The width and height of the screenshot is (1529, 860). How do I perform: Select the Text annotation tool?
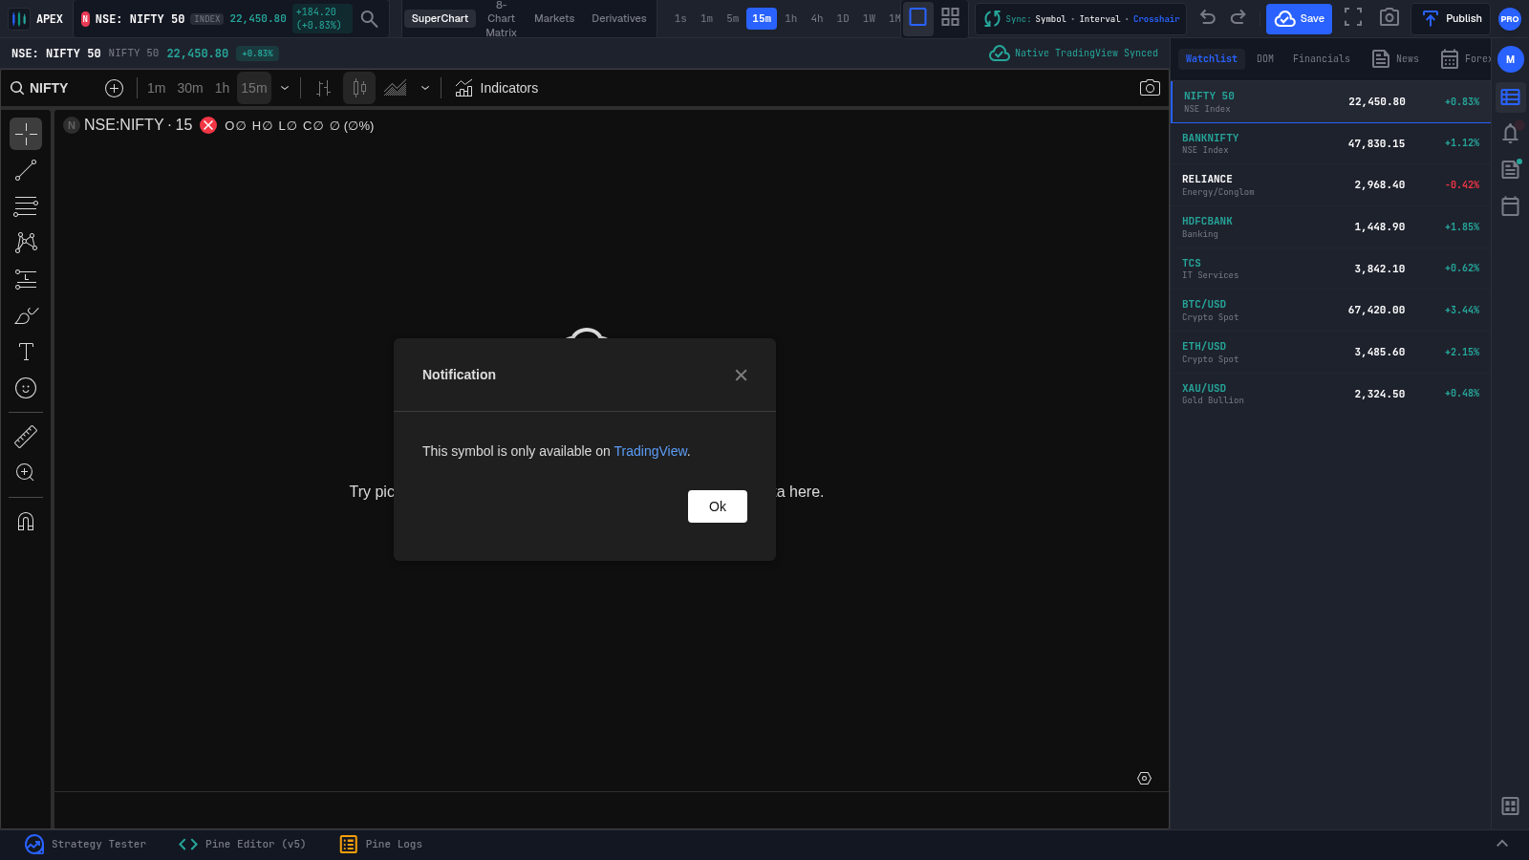[x=26, y=352]
